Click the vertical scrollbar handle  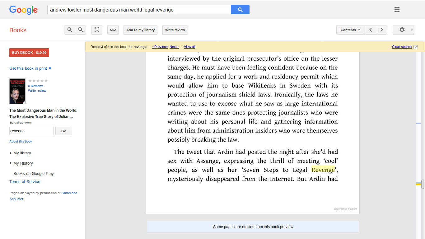(423, 184)
